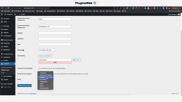Viewport: 182px width, 102px height.
Task: Click the WordPress logo in admin bar
Action: tap(2, 14)
